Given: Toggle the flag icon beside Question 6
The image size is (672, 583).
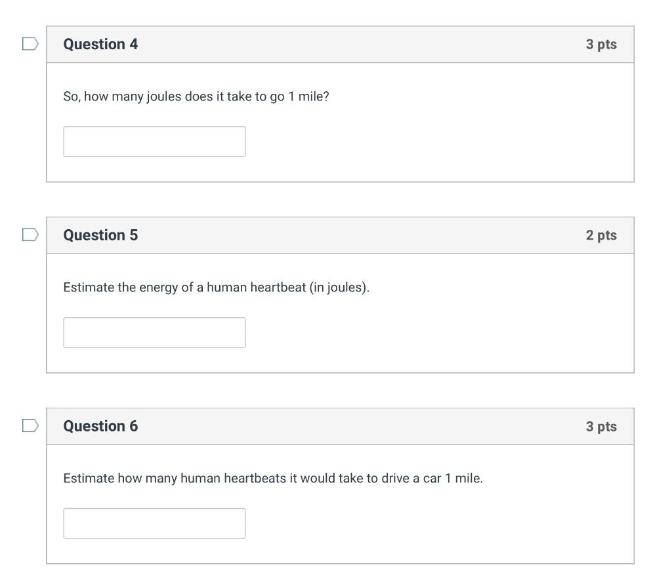Looking at the screenshot, I should coord(30,426).
